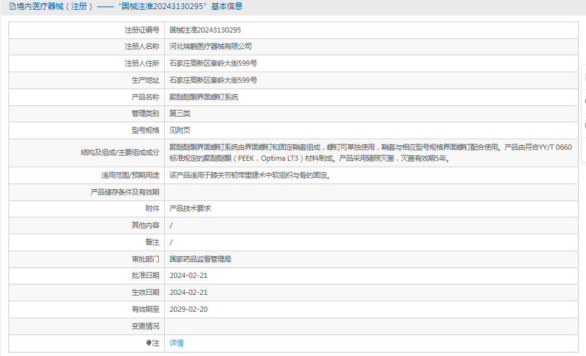The image size is (586, 356).
Task: Click the lightbulb icon beside 注
Action: coord(148,343)
